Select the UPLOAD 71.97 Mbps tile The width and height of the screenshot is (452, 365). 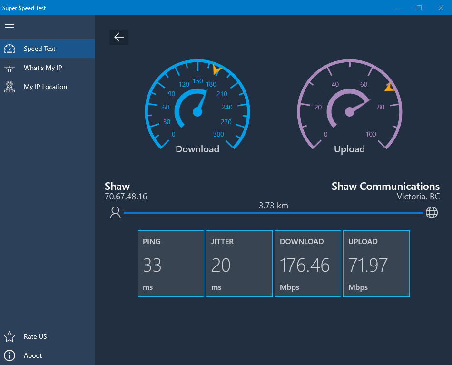(x=376, y=264)
